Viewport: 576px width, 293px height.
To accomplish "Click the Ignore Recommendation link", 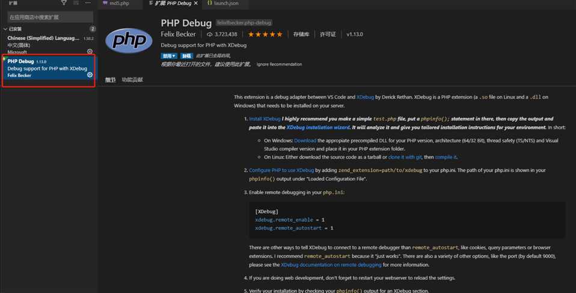I will point(279,64).
